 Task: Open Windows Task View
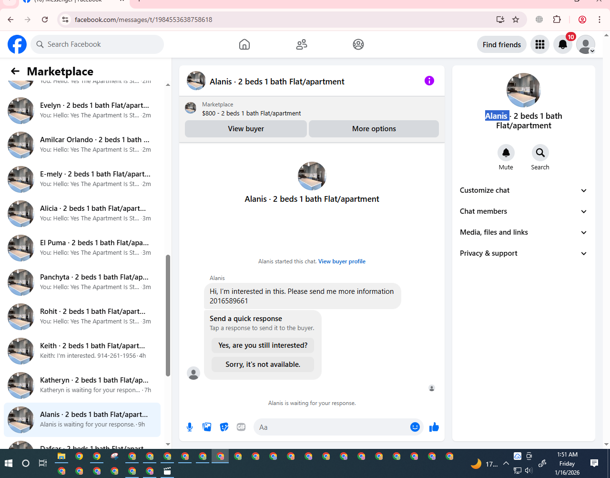pos(42,463)
